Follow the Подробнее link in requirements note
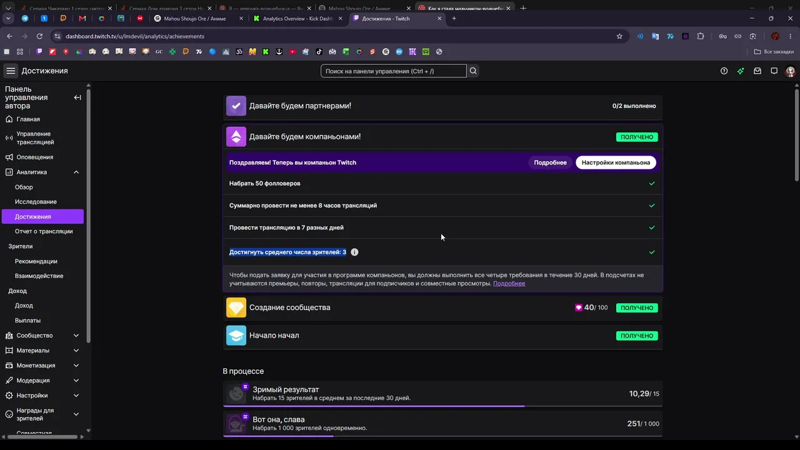Image resolution: width=800 pixels, height=450 pixels. [509, 284]
